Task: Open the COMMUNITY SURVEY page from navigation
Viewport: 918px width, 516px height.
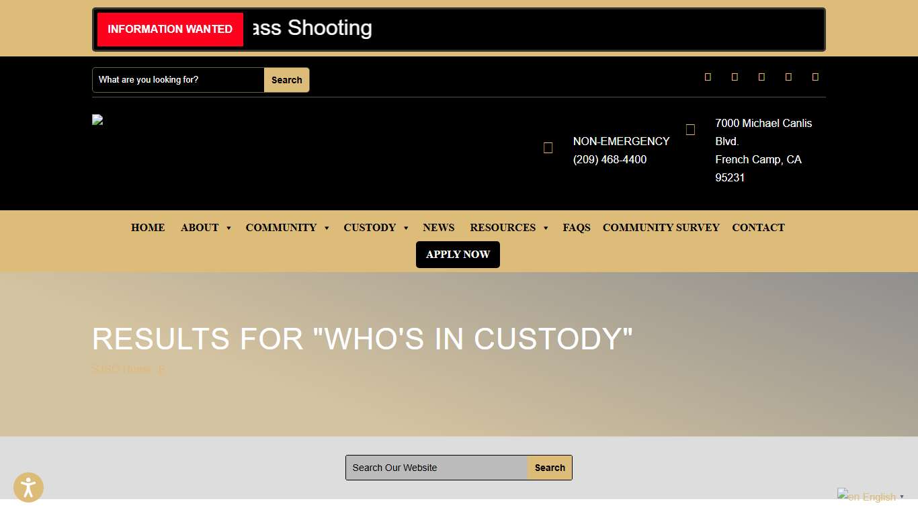Action: 661,228
